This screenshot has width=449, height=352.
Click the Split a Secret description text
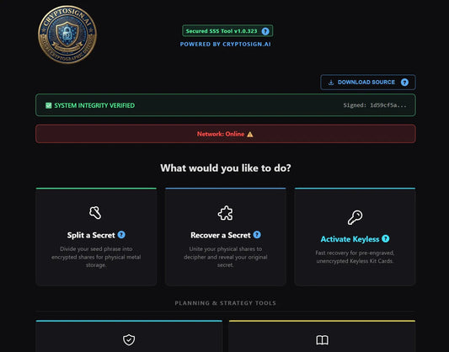click(x=96, y=257)
